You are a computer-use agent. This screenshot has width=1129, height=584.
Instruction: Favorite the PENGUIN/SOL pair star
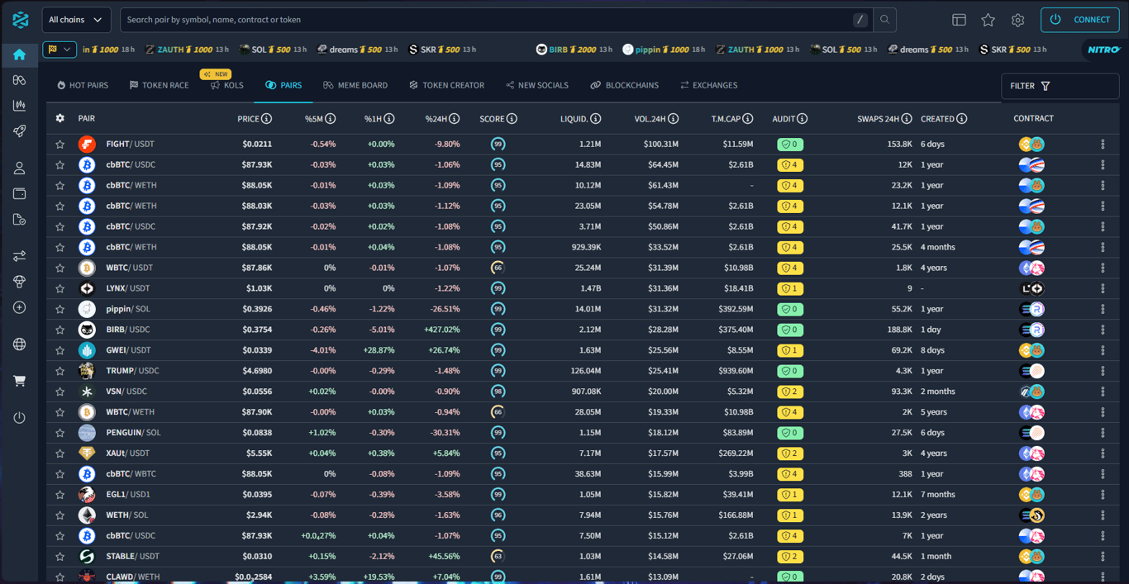60,433
